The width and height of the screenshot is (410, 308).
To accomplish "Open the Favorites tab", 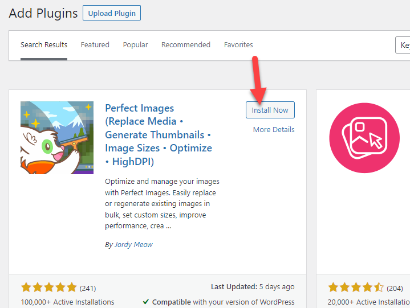I will pyautogui.click(x=238, y=45).
